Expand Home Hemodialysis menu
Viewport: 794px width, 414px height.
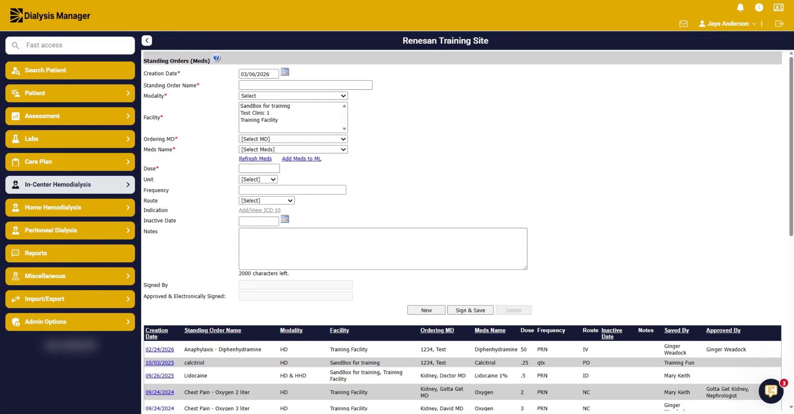pos(70,207)
